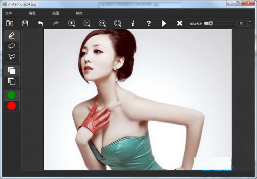Image resolution: width=257 pixels, height=179 pixels.
Task: Open the 编辑 menu
Action: (32, 13)
